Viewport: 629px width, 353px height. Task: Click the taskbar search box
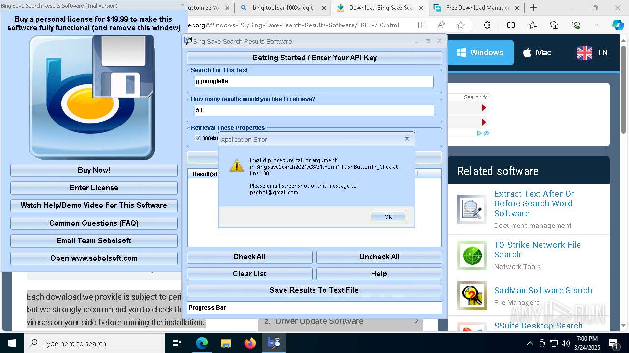pos(94,343)
